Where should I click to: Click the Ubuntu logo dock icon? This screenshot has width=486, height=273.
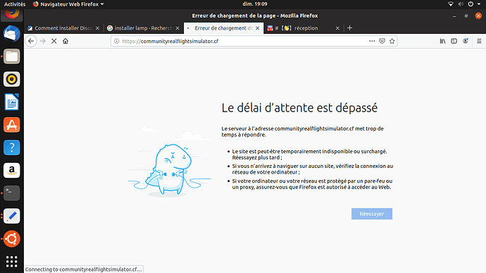coord(12,238)
